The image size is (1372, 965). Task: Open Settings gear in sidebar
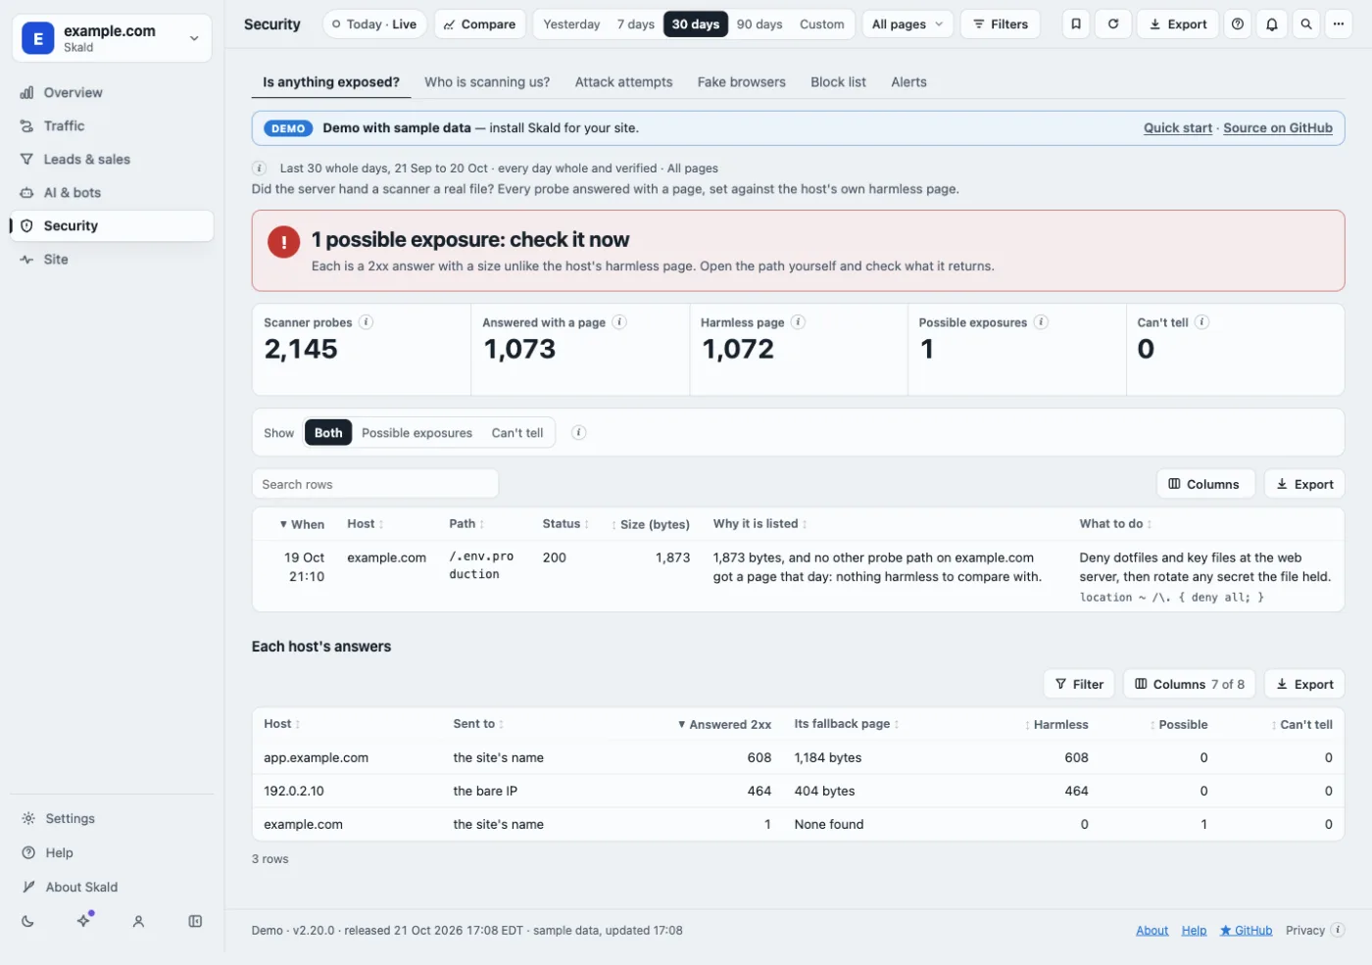click(x=112, y=818)
